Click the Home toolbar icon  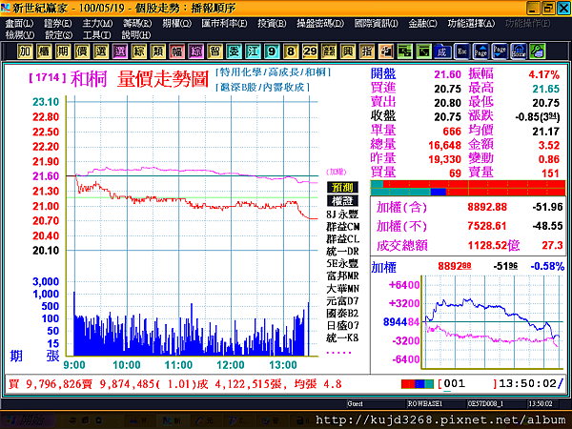pos(519,51)
